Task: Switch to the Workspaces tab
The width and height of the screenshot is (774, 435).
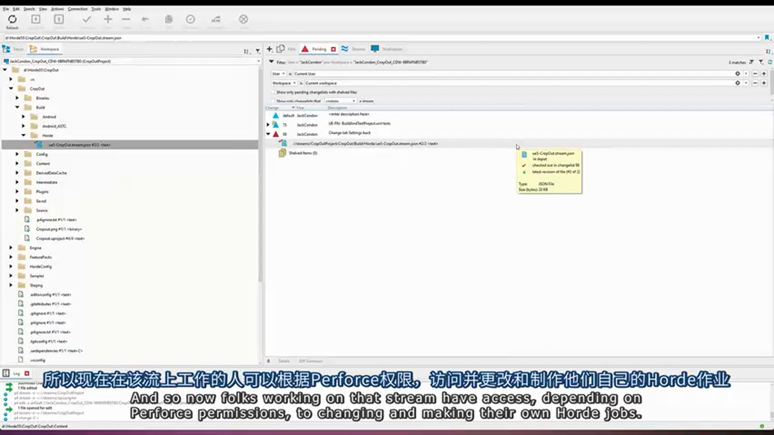Action: (x=387, y=49)
